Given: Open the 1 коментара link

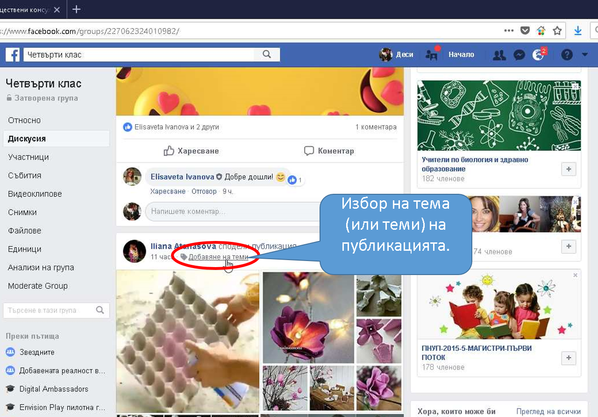Looking at the screenshot, I should 376,127.
